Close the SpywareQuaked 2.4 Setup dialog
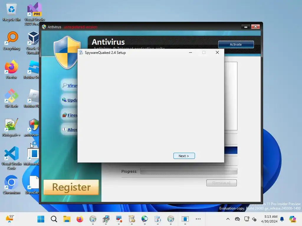Screen dimensions: 302x226 (217, 52)
